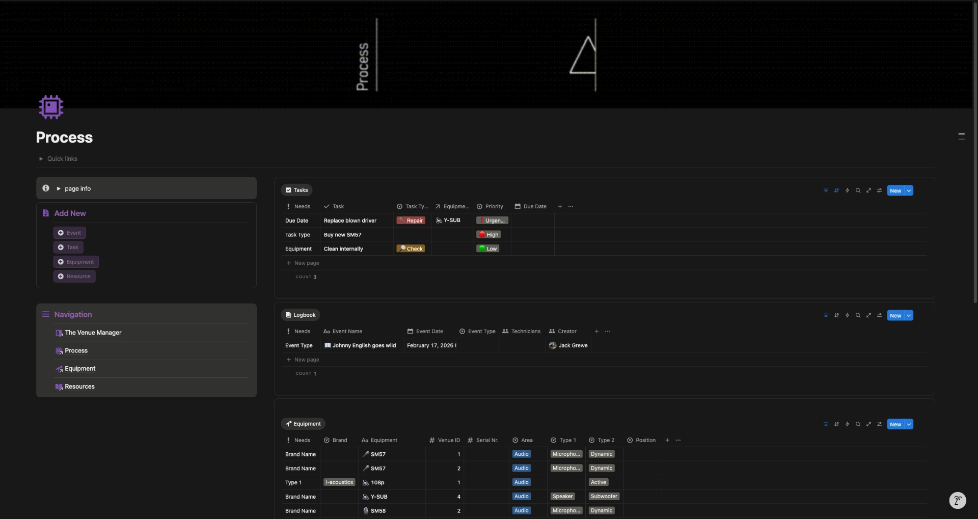
Task: Click the purple chip page icon above Process
Action: [x=50, y=107]
